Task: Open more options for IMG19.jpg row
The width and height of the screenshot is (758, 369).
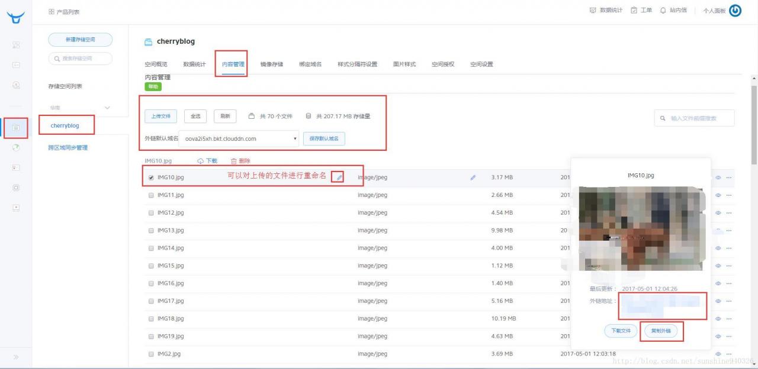Action: [729, 336]
